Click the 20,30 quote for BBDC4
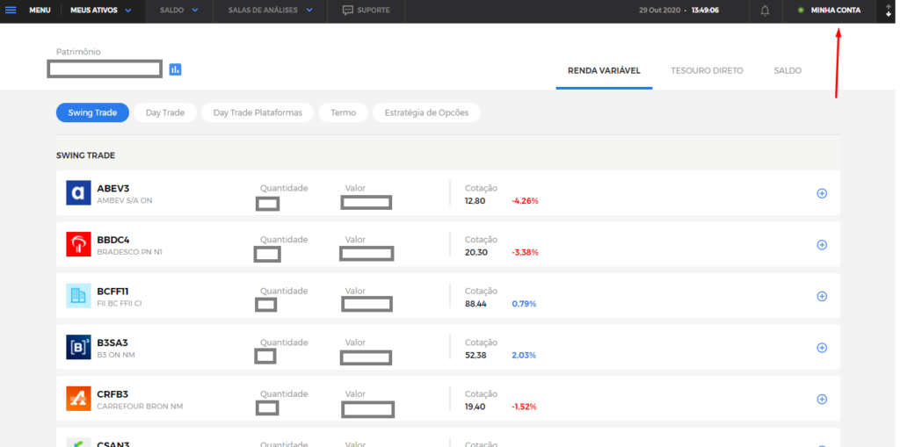Screen dimensions: 900x447 pyautogui.click(x=476, y=252)
